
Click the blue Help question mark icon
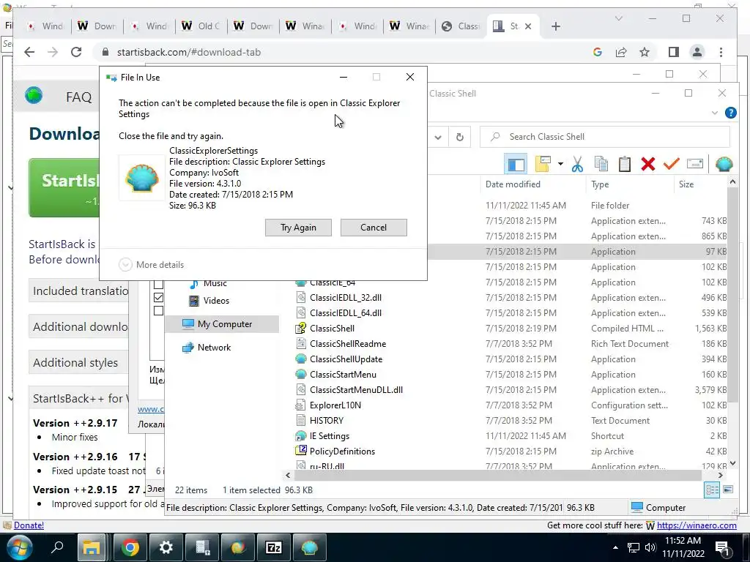click(730, 113)
